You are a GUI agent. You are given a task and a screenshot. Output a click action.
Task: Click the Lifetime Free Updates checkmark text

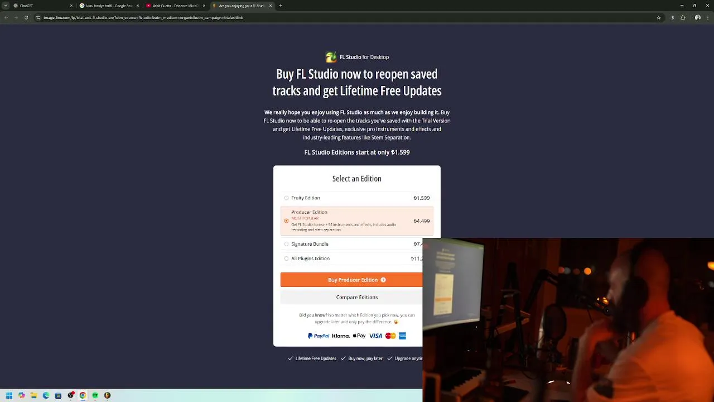[312, 358]
